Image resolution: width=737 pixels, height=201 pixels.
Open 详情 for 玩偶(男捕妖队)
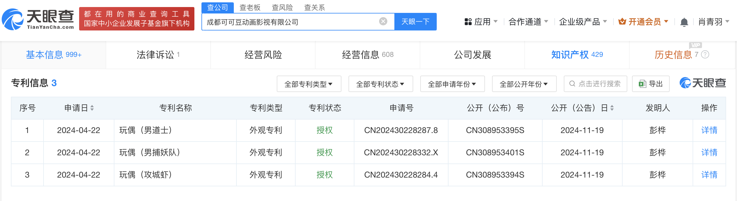709,153
